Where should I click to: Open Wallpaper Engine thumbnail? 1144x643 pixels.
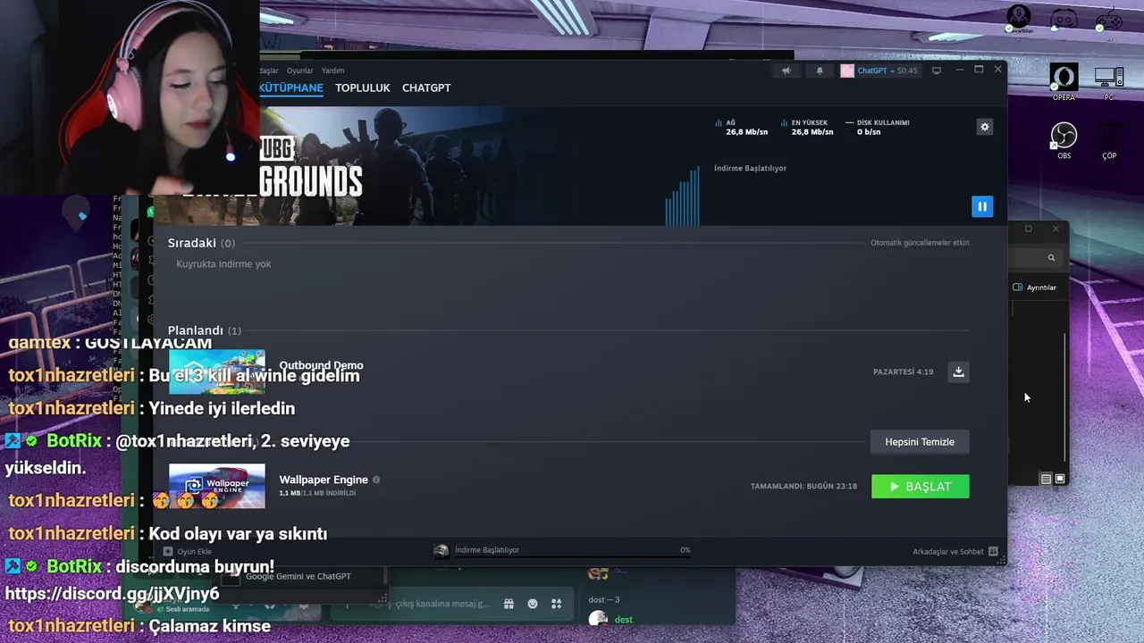(217, 486)
